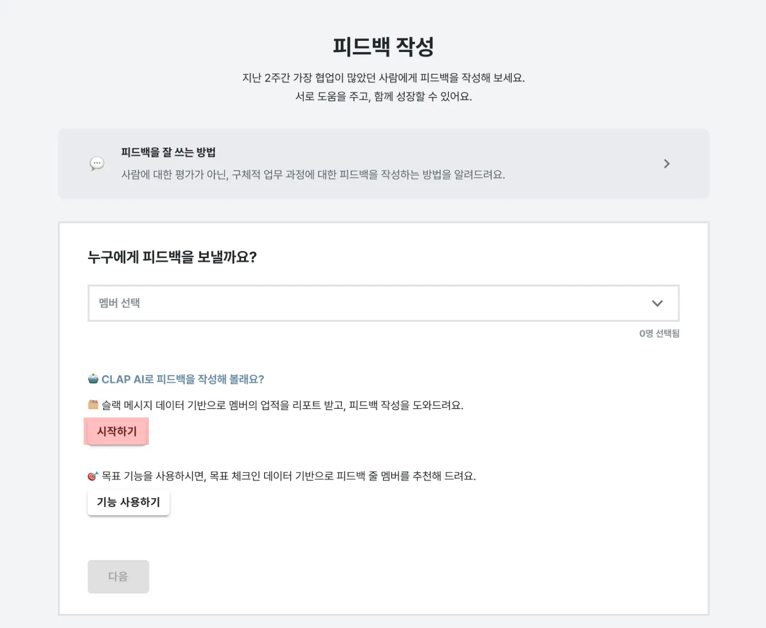Click the tip card description about 구체적 업무 과정
Viewport: 766px width, 628px height.
click(313, 174)
